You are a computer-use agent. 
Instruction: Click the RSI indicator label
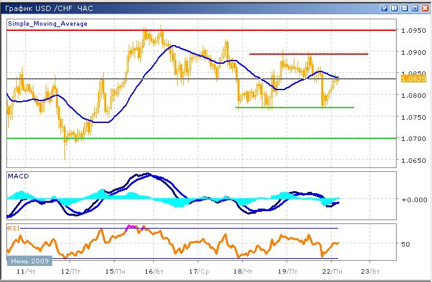(x=14, y=227)
